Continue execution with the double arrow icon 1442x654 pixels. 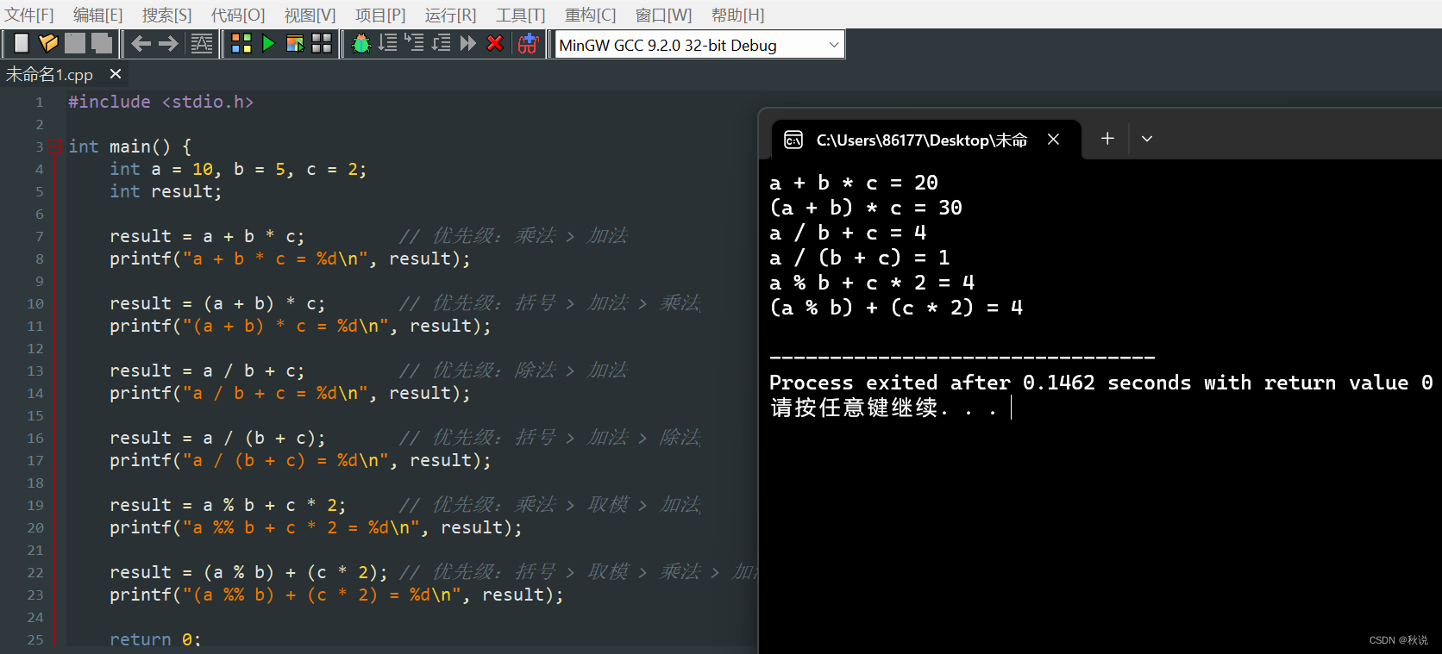click(x=468, y=44)
